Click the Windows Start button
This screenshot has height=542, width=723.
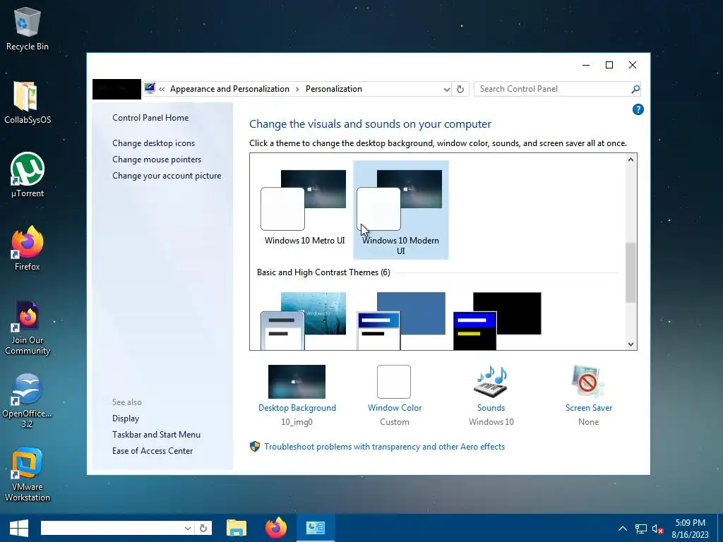coord(18,528)
